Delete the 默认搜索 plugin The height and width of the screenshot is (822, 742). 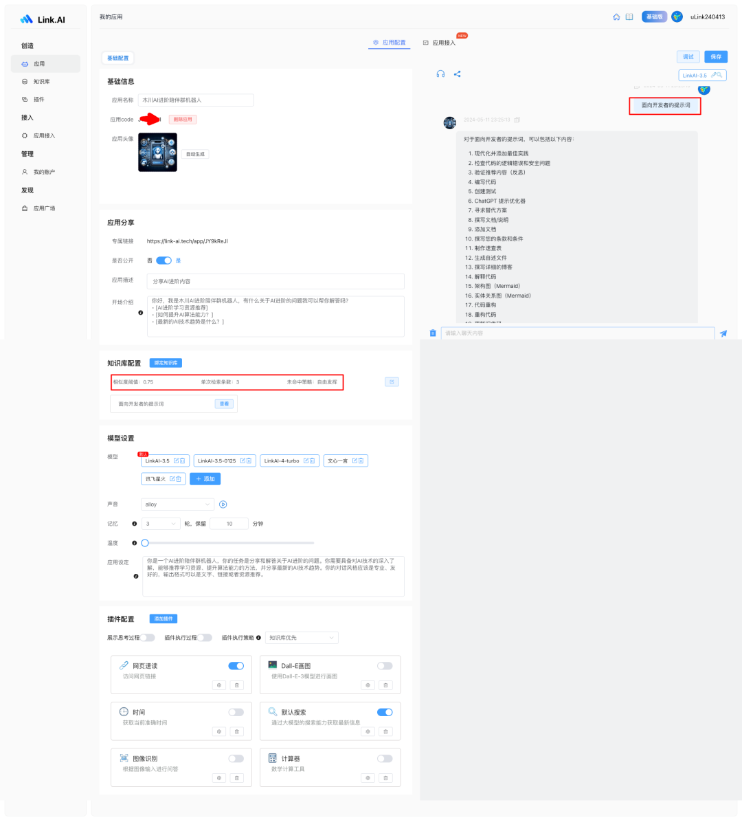tap(385, 731)
